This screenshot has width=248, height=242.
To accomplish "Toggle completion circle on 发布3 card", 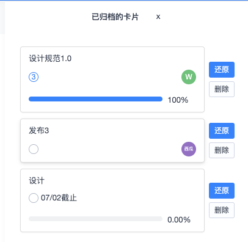I will 34,149.
